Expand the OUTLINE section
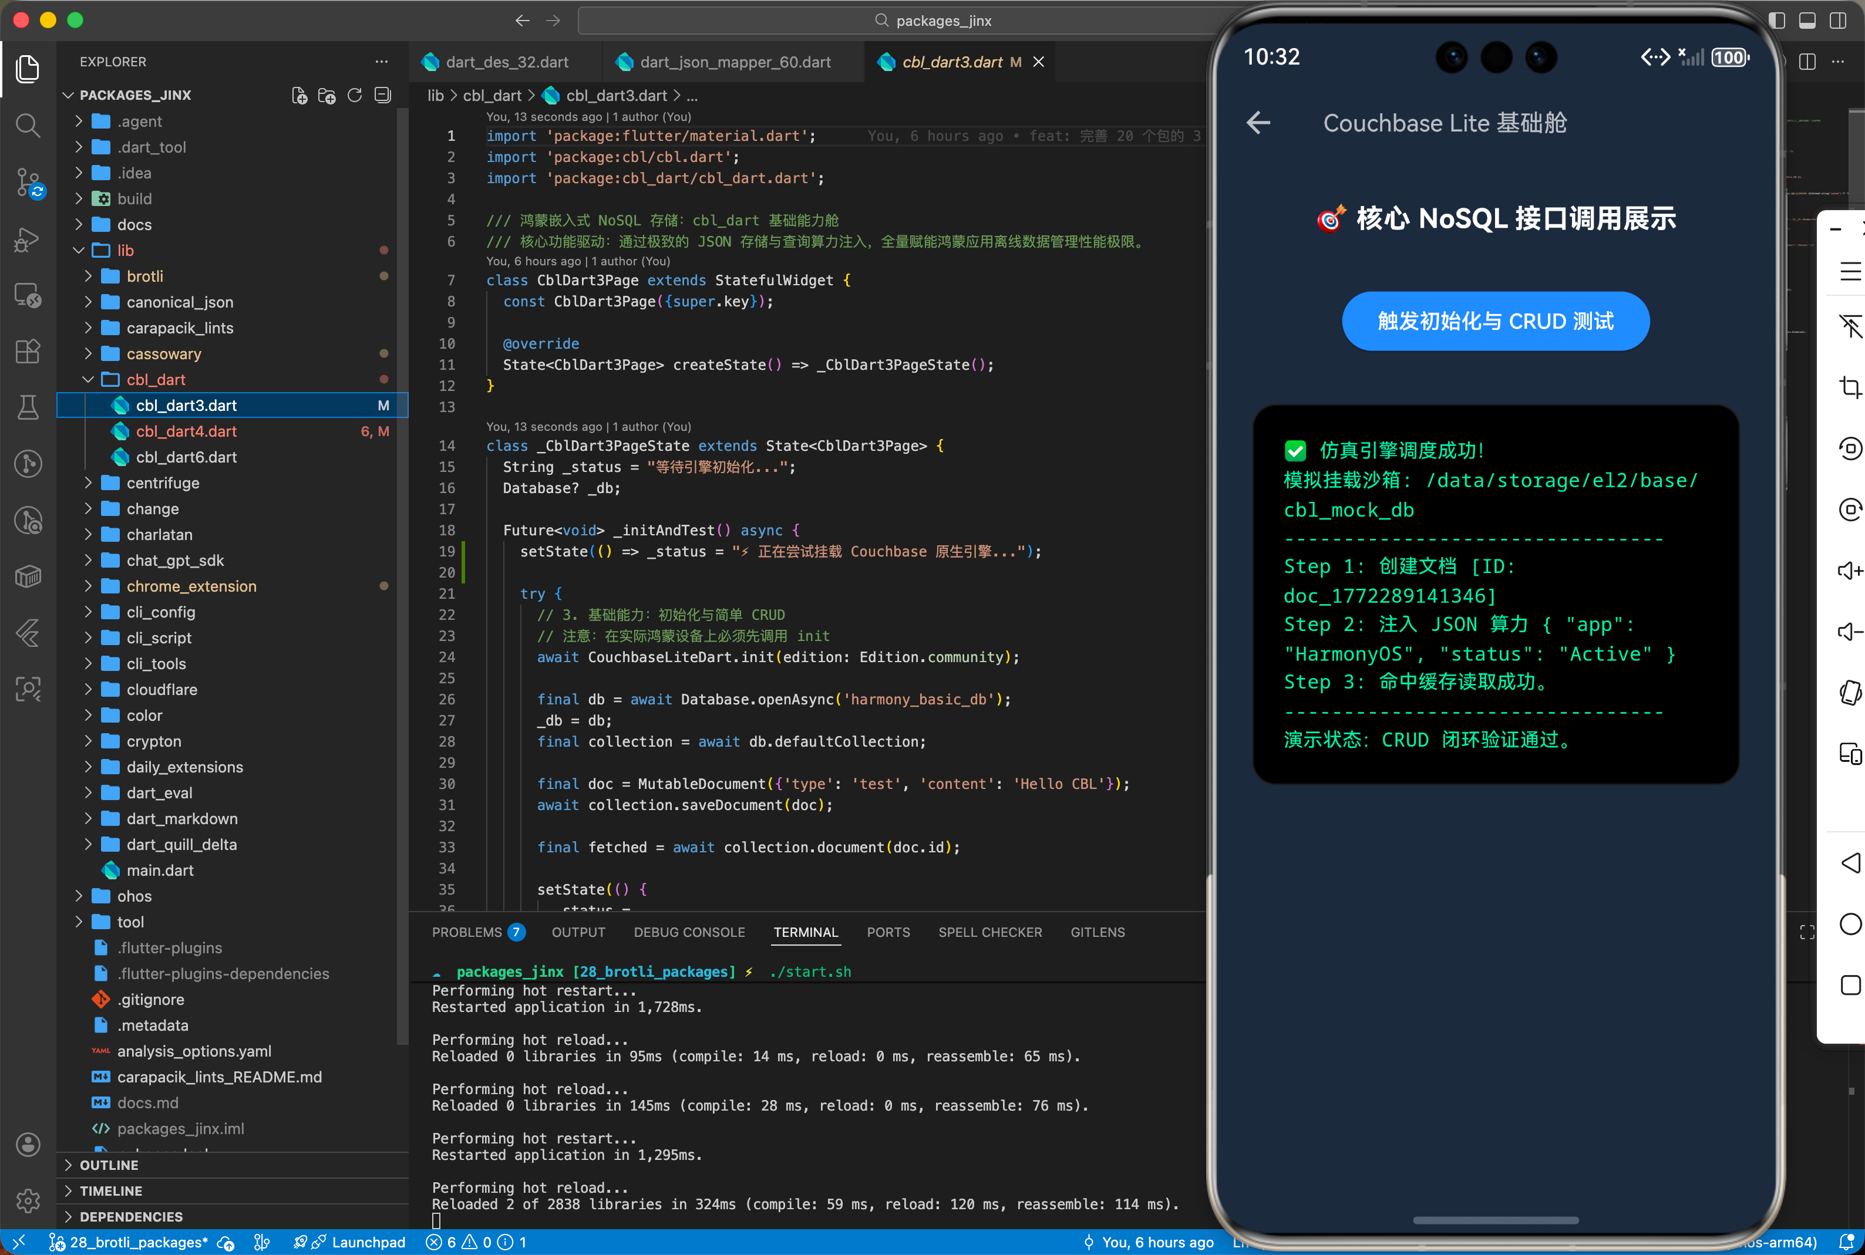 click(109, 1165)
